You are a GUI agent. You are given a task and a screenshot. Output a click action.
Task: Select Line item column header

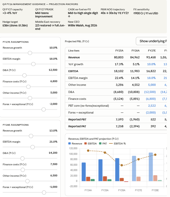[x=74, y=51]
